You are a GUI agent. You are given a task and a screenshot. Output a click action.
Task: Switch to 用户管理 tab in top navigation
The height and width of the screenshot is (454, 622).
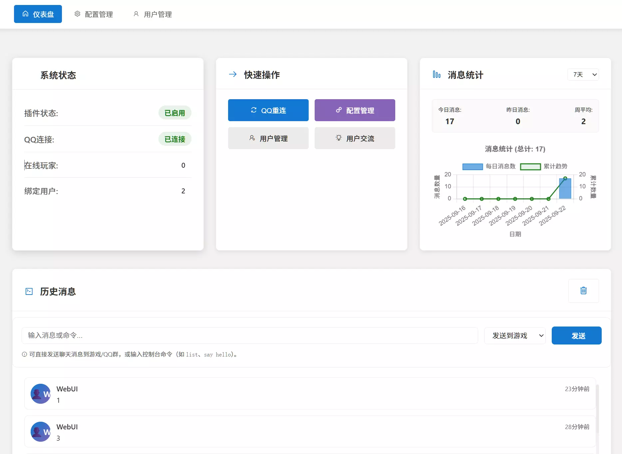tap(153, 14)
